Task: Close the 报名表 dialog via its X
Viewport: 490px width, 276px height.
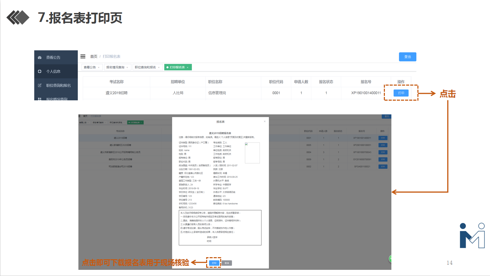Action: 264,121
